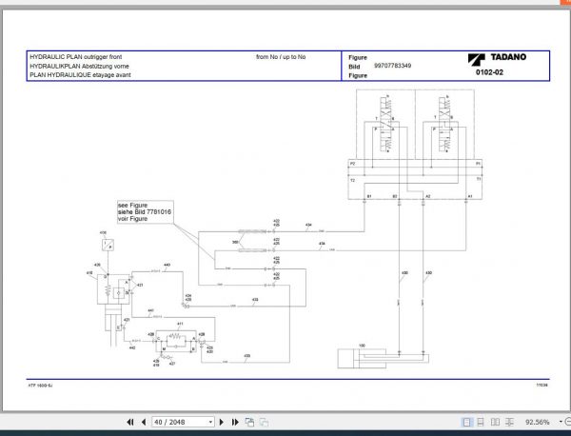Select single page view layout
The image size is (571, 436).
coord(466,422)
